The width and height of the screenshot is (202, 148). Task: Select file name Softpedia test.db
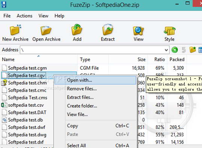25,120
